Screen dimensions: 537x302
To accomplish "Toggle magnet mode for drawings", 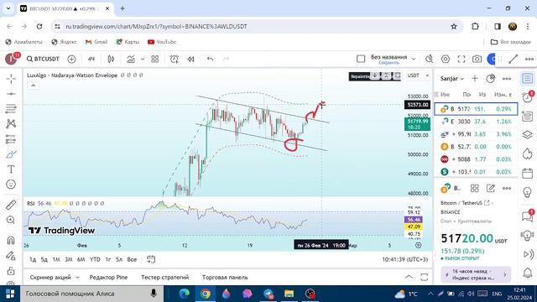I will 11,240.
